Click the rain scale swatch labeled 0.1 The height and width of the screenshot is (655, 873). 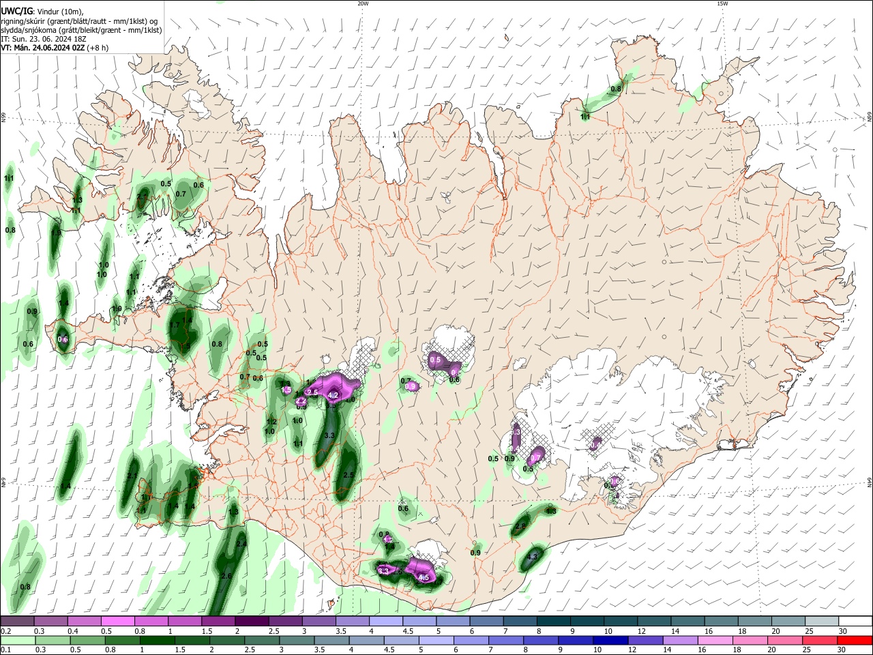coord(18,640)
